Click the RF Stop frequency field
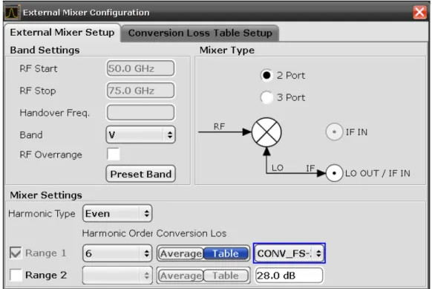Viewport: 432px width, 289px height. (x=140, y=91)
